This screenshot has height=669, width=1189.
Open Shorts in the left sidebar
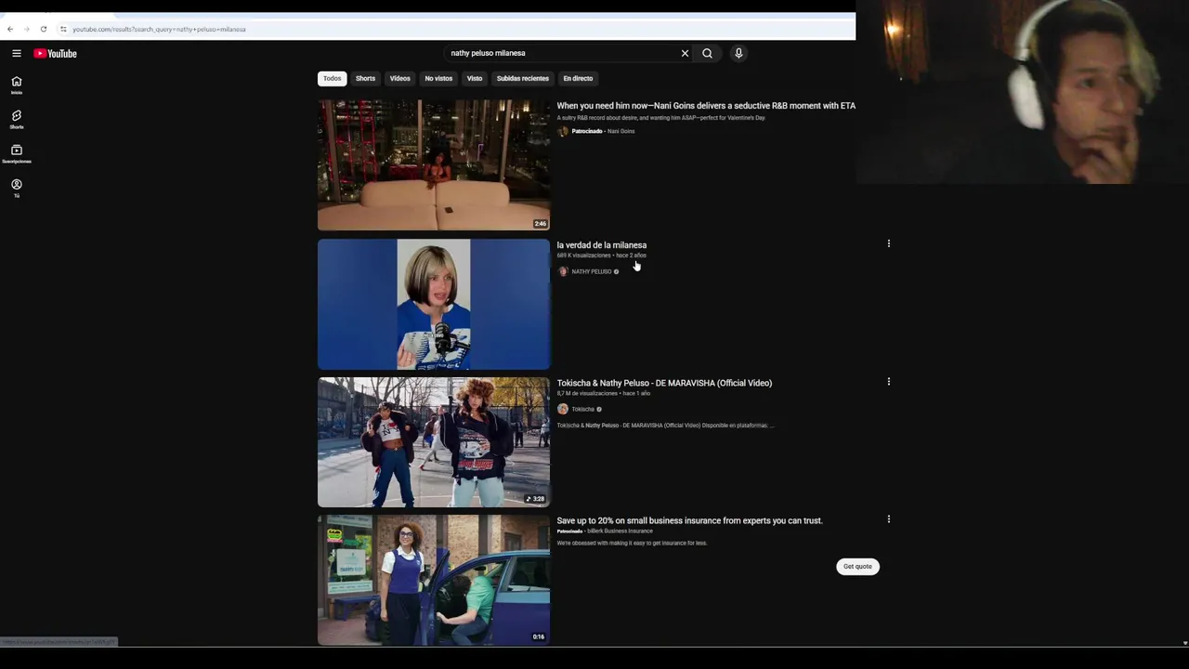[x=16, y=119]
